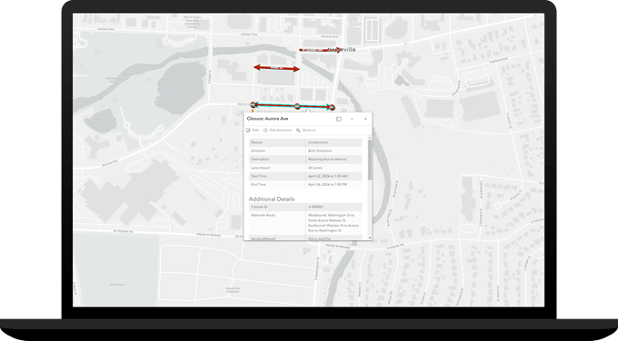Click the 'Direction' field label
The image size is (618, 341).
[258, 151]
